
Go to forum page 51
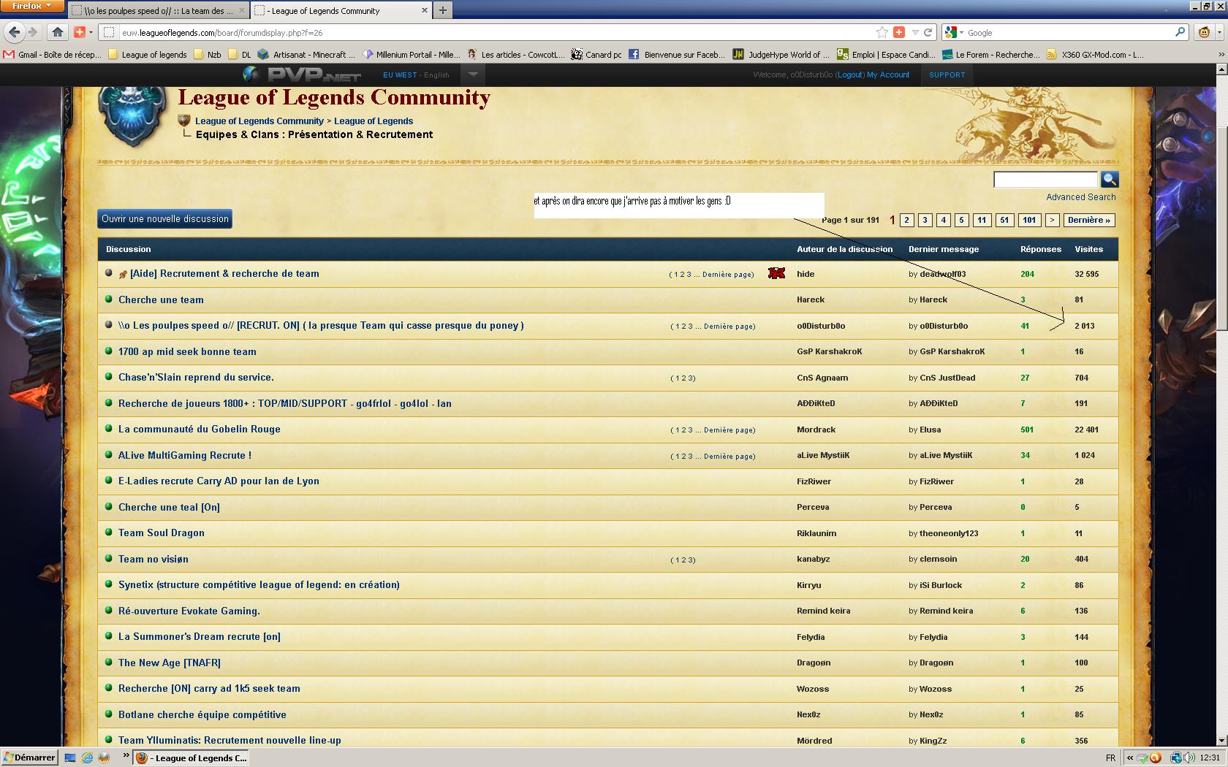1004,220
